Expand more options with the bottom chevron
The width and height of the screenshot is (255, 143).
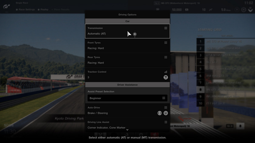click(x=127, y=130)
